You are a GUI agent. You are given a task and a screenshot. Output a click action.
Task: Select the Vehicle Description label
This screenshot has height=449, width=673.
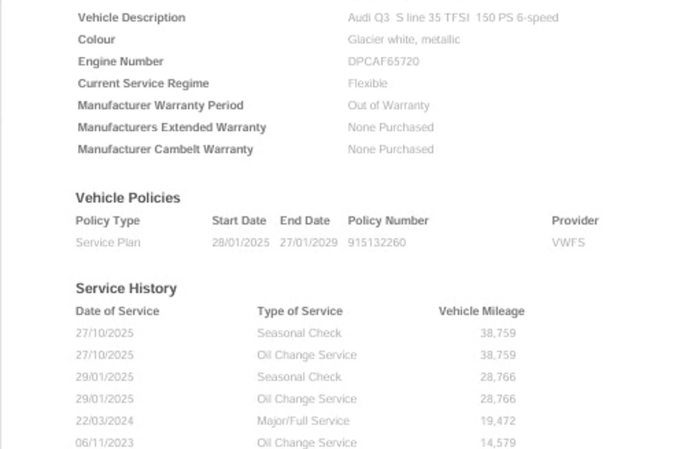click(131, 18)
